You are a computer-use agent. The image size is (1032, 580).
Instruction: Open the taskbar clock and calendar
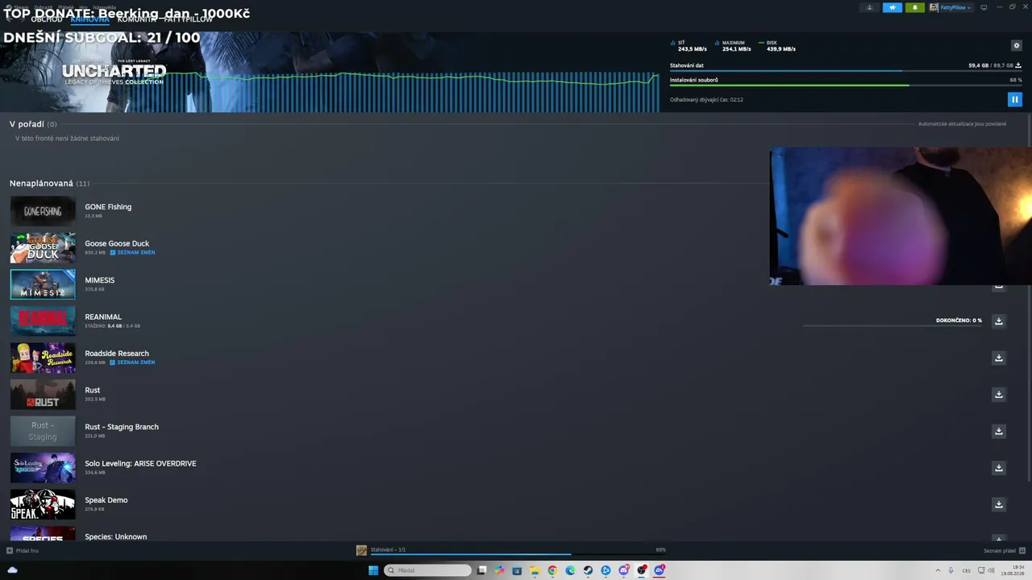pos(1013,570)
